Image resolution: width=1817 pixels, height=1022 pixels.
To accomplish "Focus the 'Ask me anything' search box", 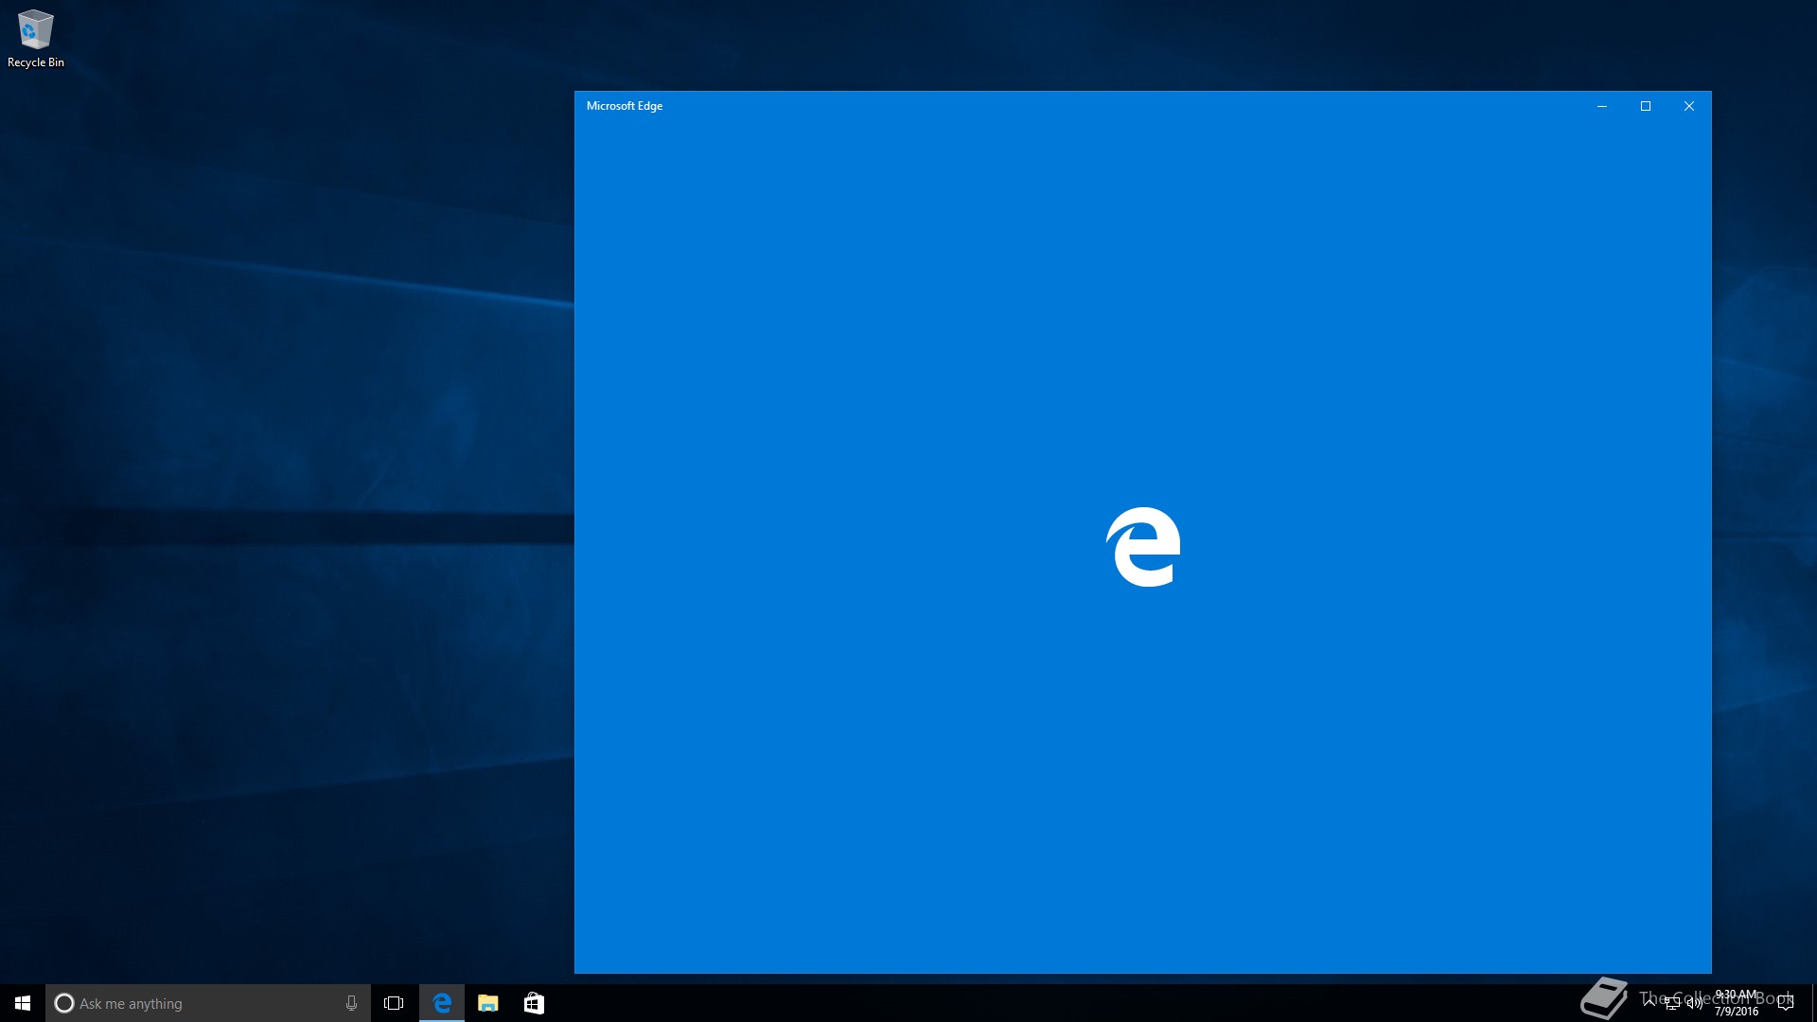I will click(208, 1003).
